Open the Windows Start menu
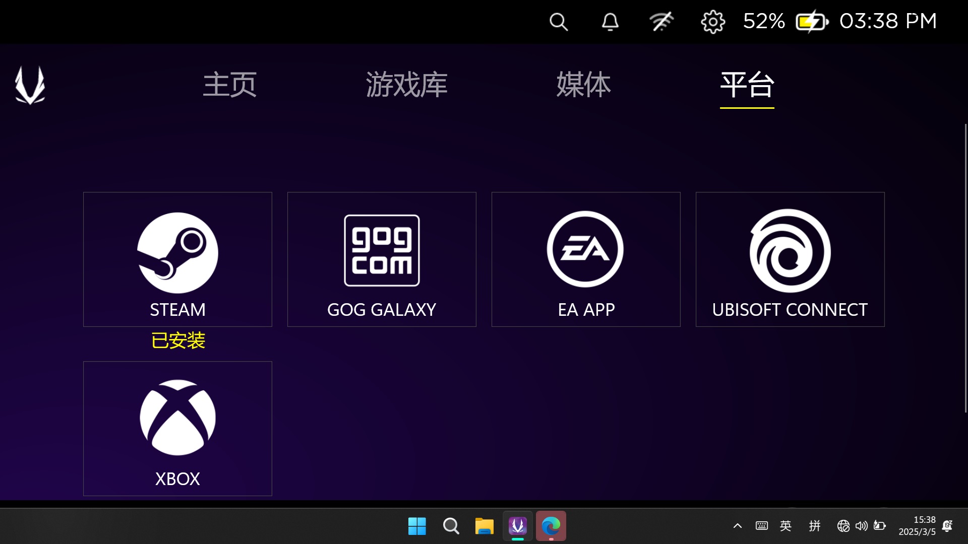 point(417,526)
